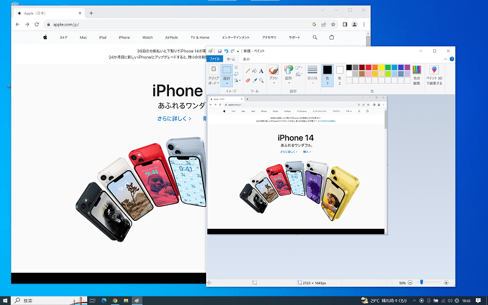Select the Magnifier tool in Paint

[x=261, y=81]
